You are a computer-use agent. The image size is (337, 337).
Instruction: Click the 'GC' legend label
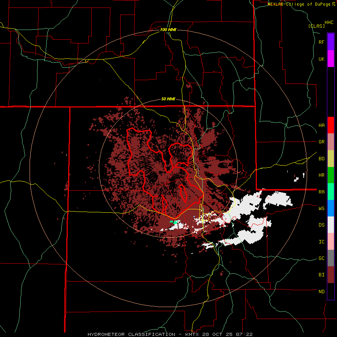pos(321,258)
